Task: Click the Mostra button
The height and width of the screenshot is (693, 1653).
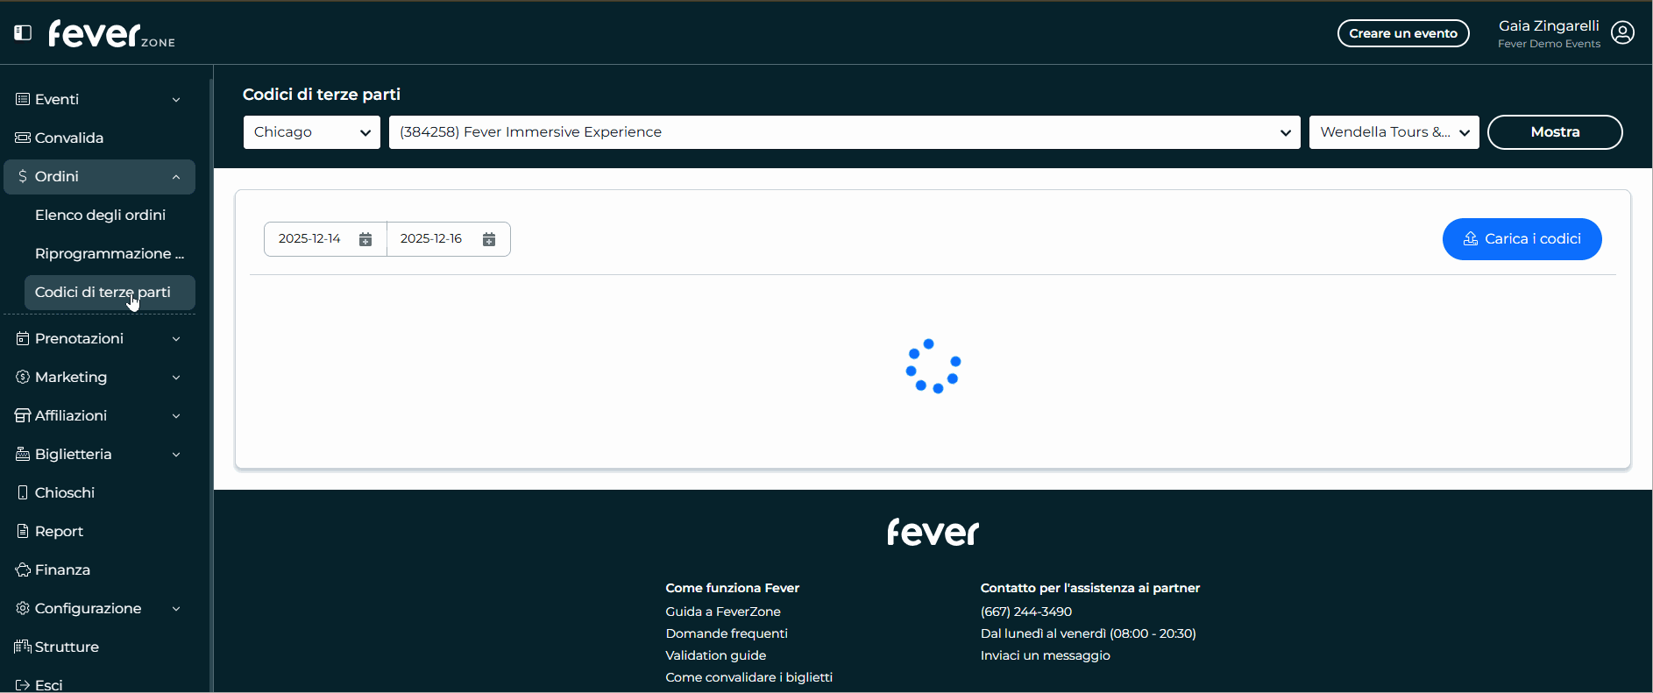Action: (x=1555, y=132)
